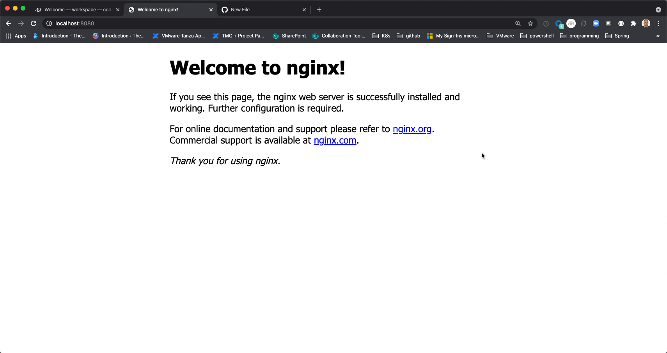
Task: Open the Zoom meeting extension
Action: 596,23
